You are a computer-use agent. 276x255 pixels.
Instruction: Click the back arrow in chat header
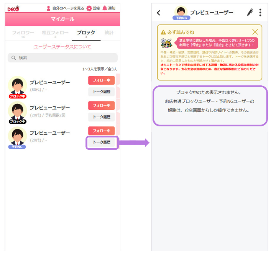[159, 13]
